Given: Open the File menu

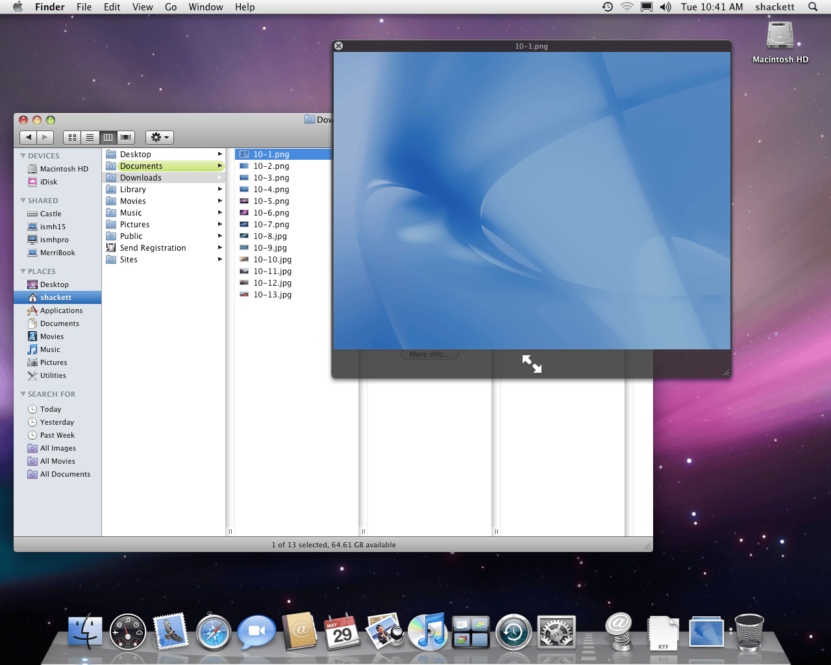Looking at the screenshot, I should click(84, 7).
